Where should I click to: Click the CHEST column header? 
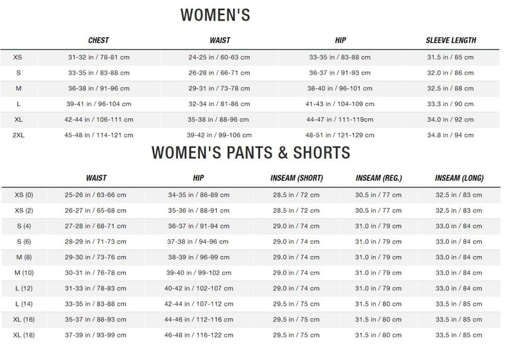click(x=98, y=40)
